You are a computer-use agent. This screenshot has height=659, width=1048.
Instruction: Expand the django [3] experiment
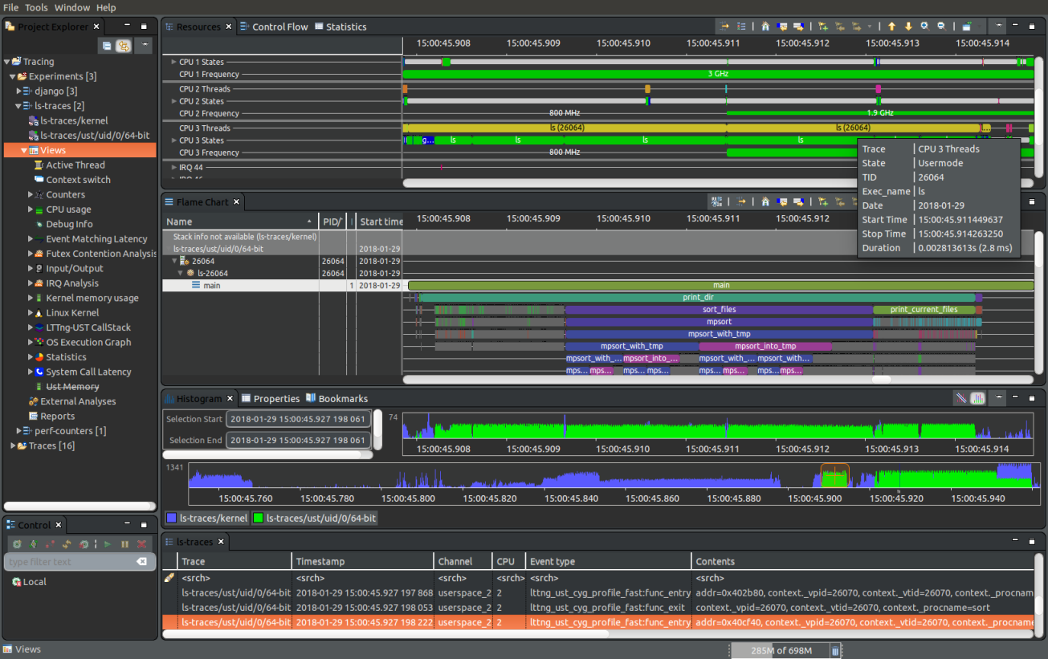pos(19,91)
